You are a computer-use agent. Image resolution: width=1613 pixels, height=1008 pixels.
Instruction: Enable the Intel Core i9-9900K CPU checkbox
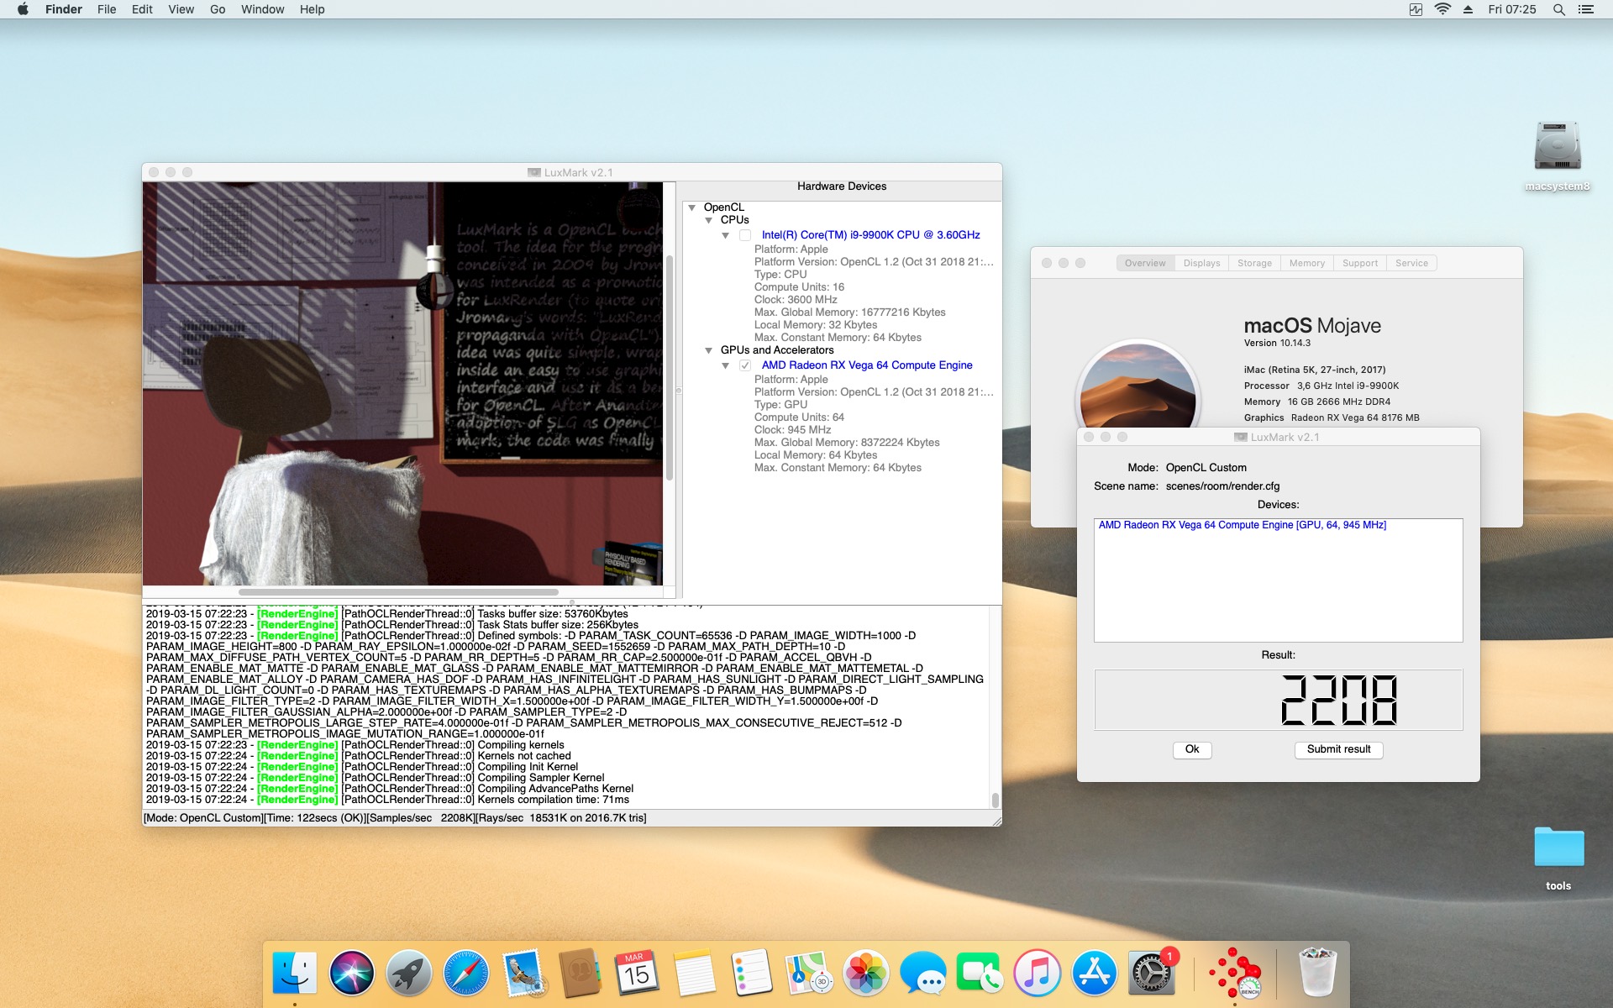[x=745, y=235]
